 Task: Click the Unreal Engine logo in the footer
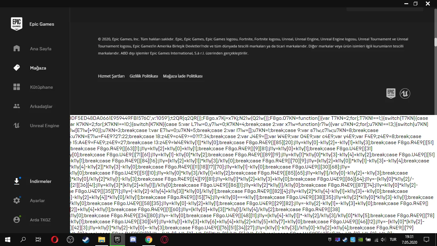coord(405,94)
